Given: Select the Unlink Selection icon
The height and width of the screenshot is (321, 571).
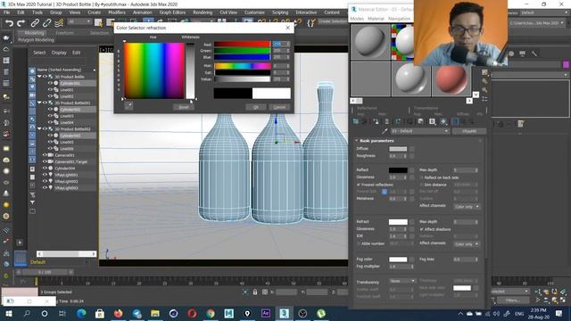Looking at the screenshot, I should (x=46, y=23).
